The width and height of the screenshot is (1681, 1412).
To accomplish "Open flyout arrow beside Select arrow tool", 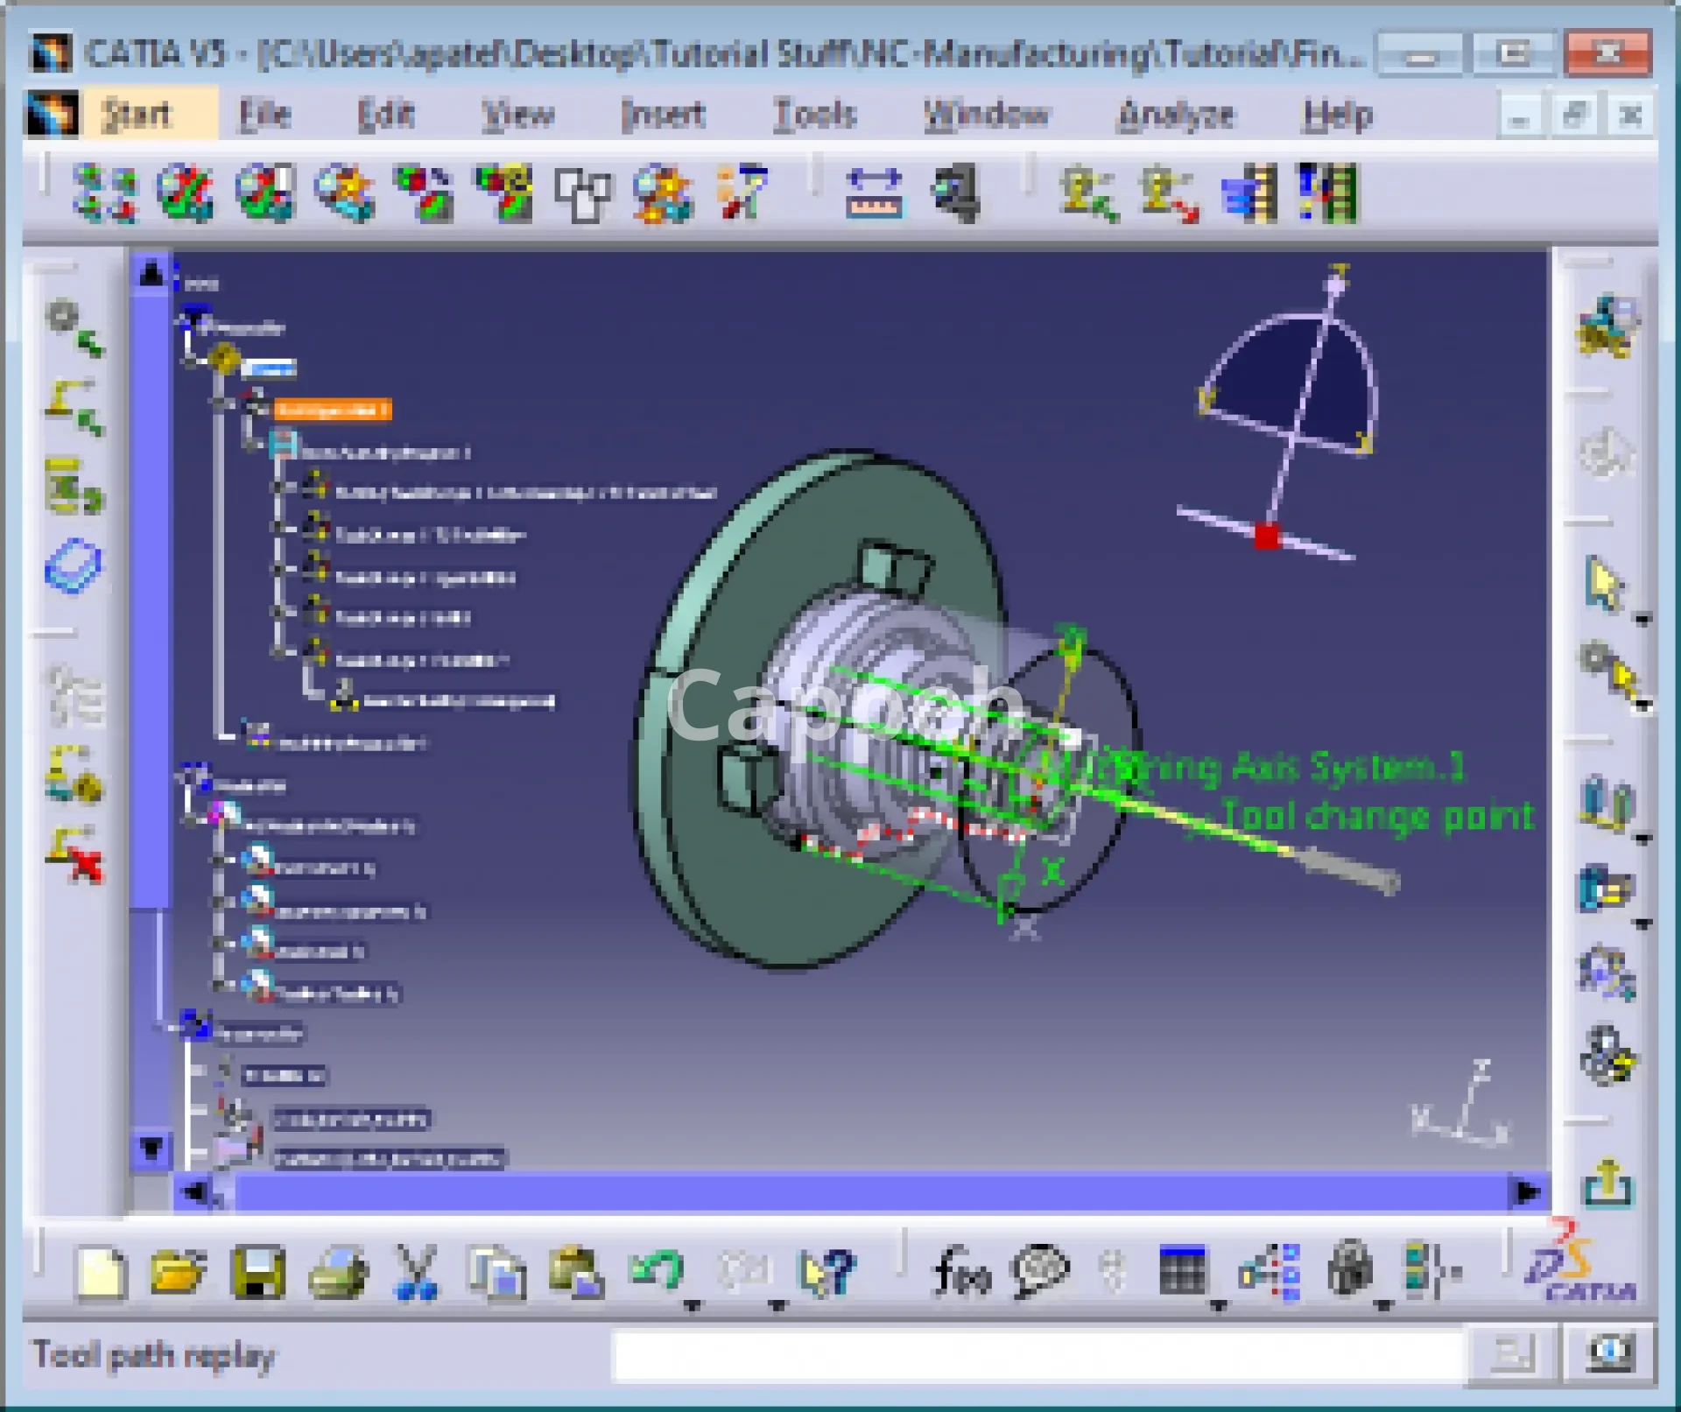I will click(x=1642, y=620).
